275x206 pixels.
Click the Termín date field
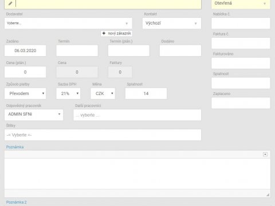click(x=77, y=50)
